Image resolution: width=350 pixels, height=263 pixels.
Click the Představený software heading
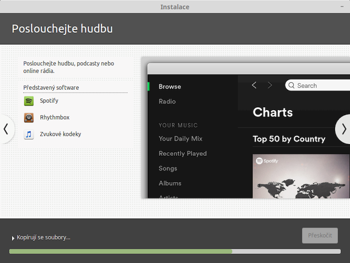point(51,87)
